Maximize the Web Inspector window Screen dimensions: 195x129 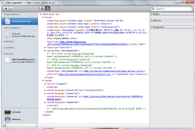[183, 2]
